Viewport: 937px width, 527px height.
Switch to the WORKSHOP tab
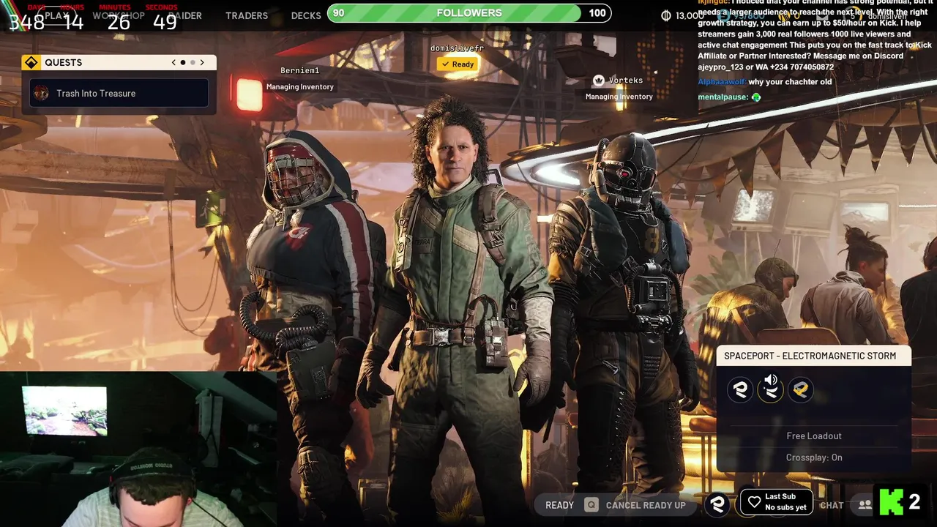119,15
